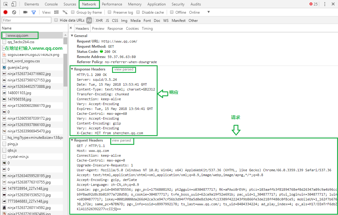Switch to the Preview detail tab
The width and height of the screenshot is (338, 215).
pos(98,29)
